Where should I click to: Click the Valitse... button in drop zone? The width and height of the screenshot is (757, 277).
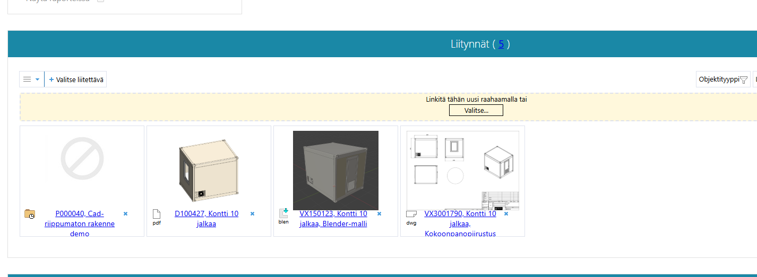tap(476, 110)
